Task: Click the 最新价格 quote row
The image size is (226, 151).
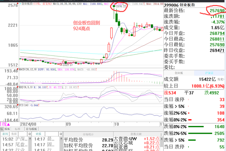Action: pos(194,11)
